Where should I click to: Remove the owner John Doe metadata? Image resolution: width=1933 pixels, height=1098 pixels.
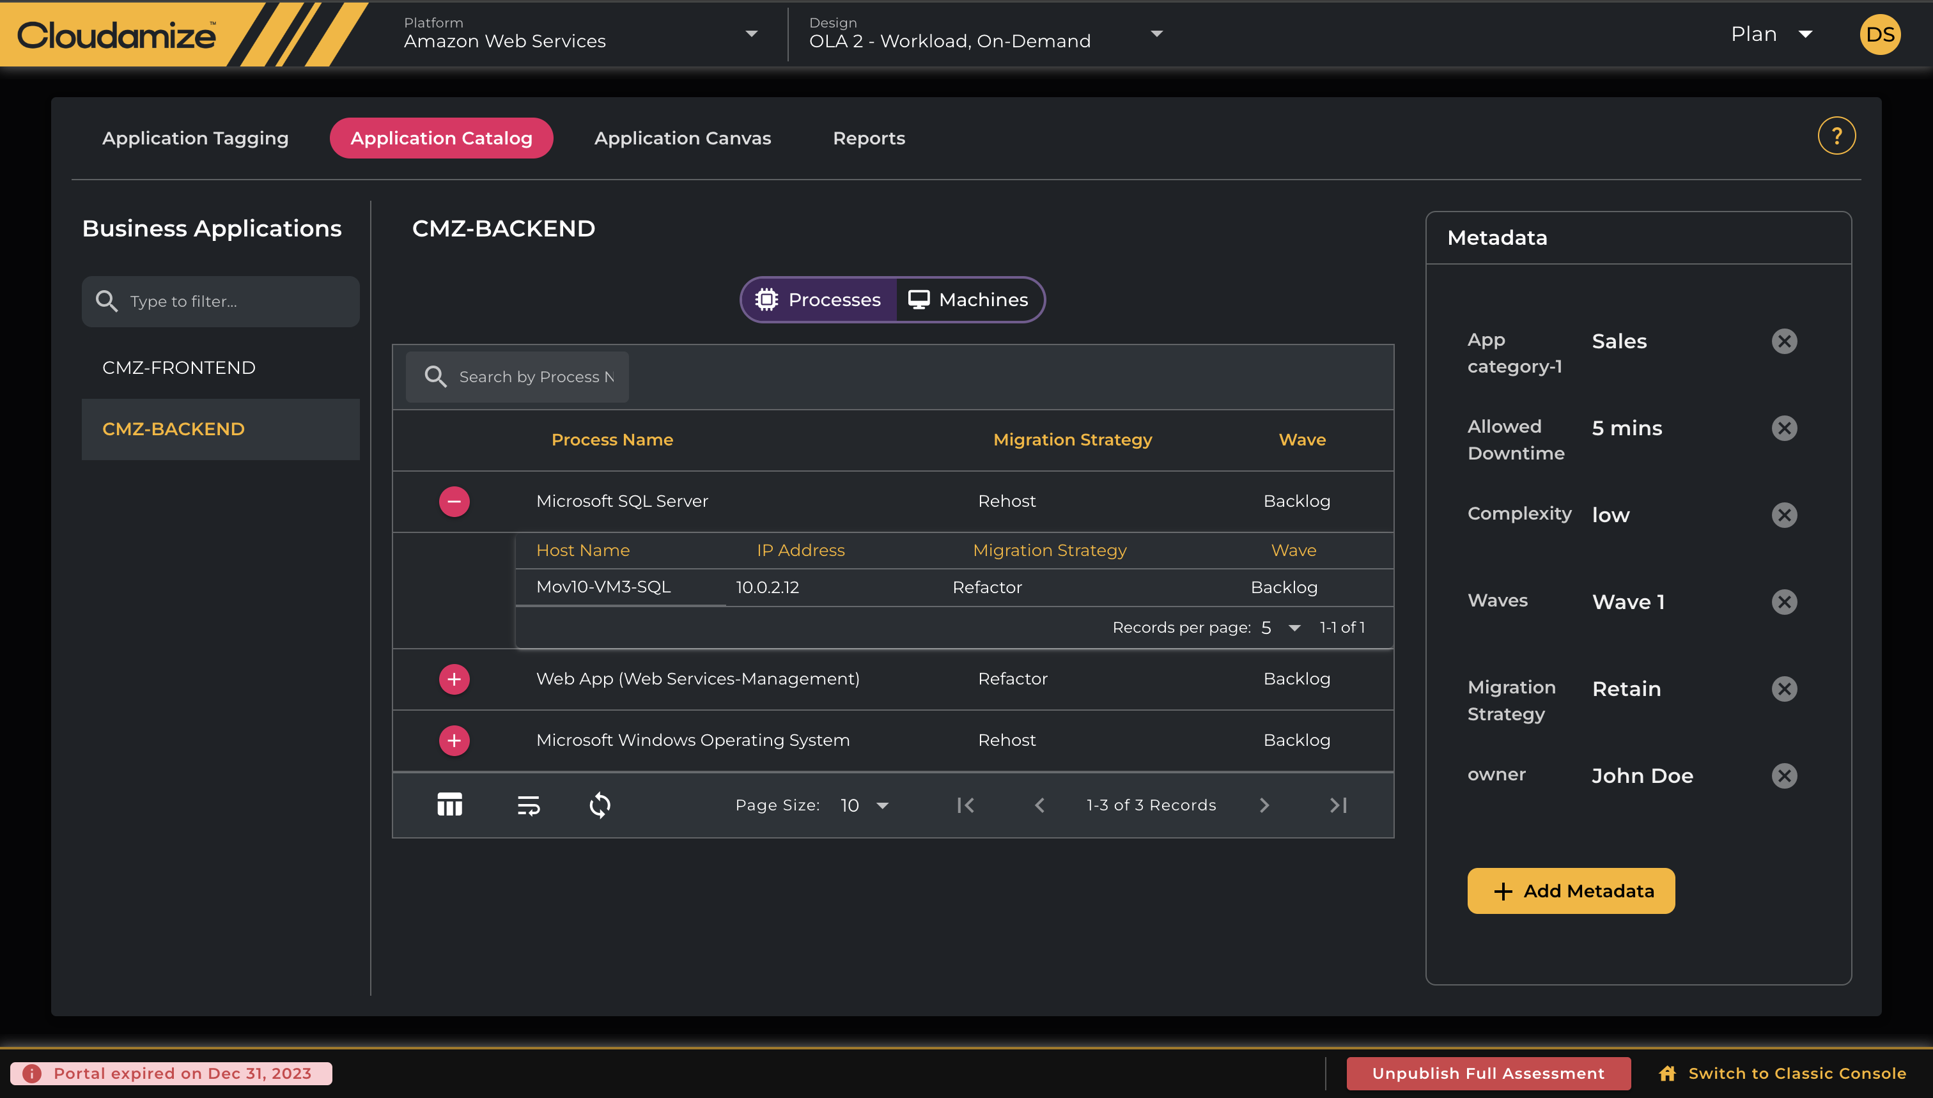coord(1783,775)
